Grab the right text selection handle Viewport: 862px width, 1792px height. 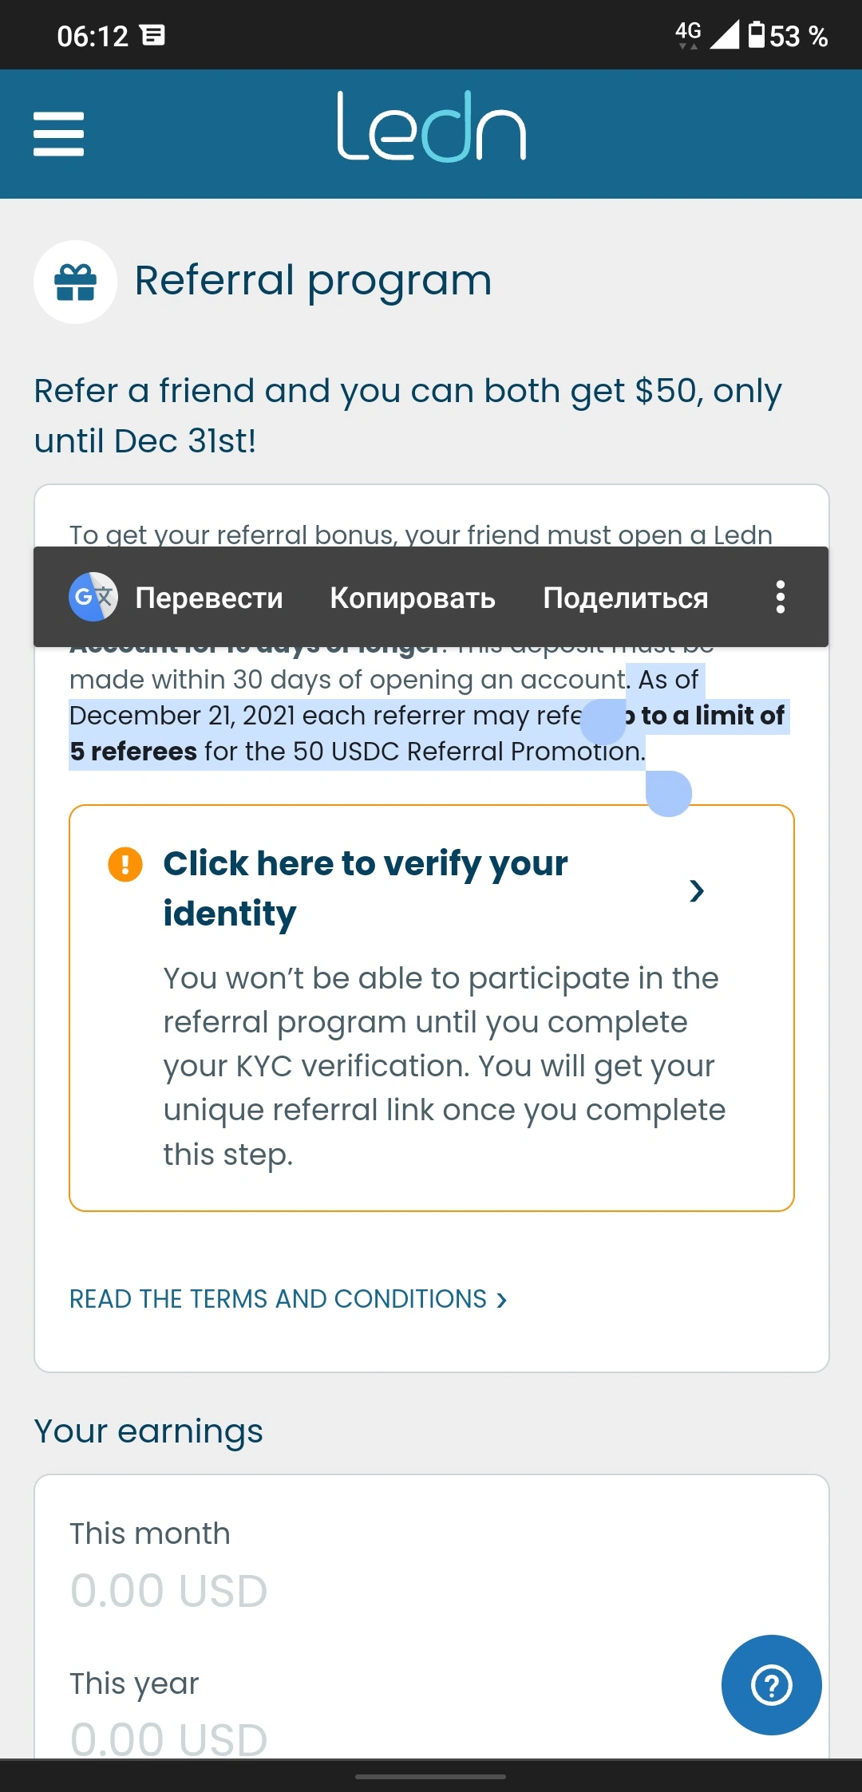[668, 793]
